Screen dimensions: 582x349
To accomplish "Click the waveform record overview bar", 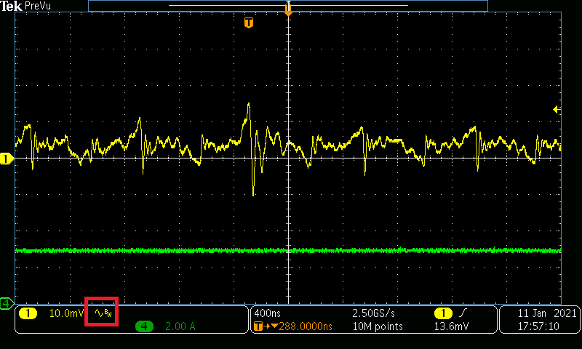I will tap(287, 5).
